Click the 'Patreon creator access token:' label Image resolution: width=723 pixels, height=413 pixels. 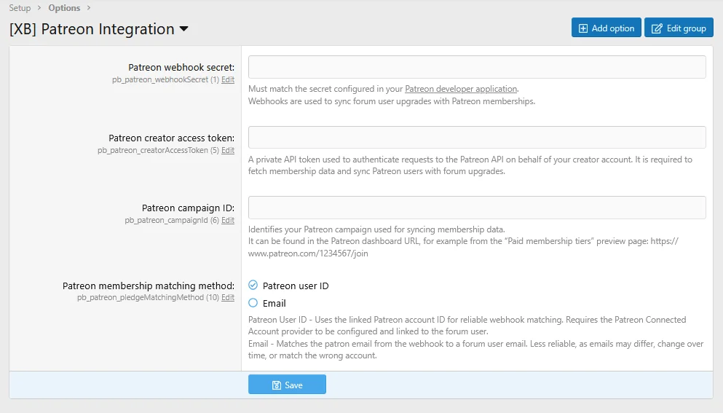pos(172,138)
